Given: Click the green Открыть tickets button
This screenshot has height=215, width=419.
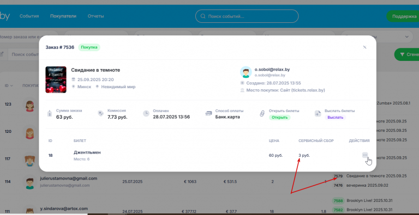Looking at the screenshot, I should click(x=279, y=118).
